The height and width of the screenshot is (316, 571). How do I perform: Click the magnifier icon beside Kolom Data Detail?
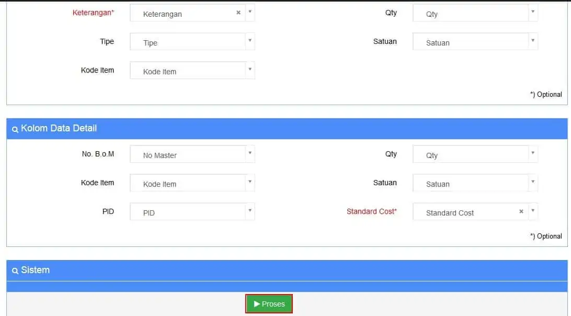[x=15, y=129]
